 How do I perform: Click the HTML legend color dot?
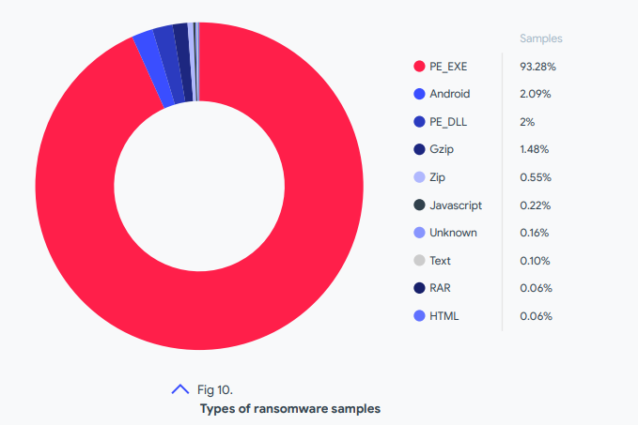tap(419, 316)
